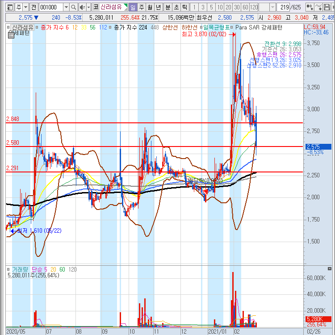The height and width of the screenshot is (335, 335).
Task: Click the 최우선 quote label
Action: coord(204,17)
